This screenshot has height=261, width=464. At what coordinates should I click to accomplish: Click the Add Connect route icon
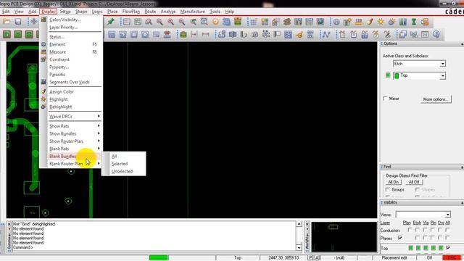click(x=326, y=34)
